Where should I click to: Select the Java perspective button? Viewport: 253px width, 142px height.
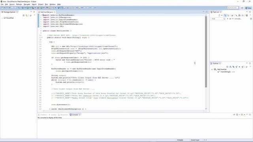coord(248,8)
